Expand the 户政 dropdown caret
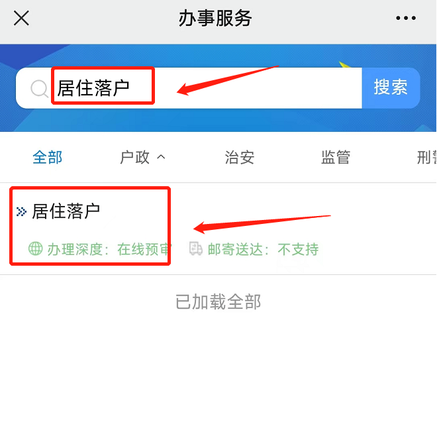The width and height of the screenshot is (437, 436). coord(161,157)
